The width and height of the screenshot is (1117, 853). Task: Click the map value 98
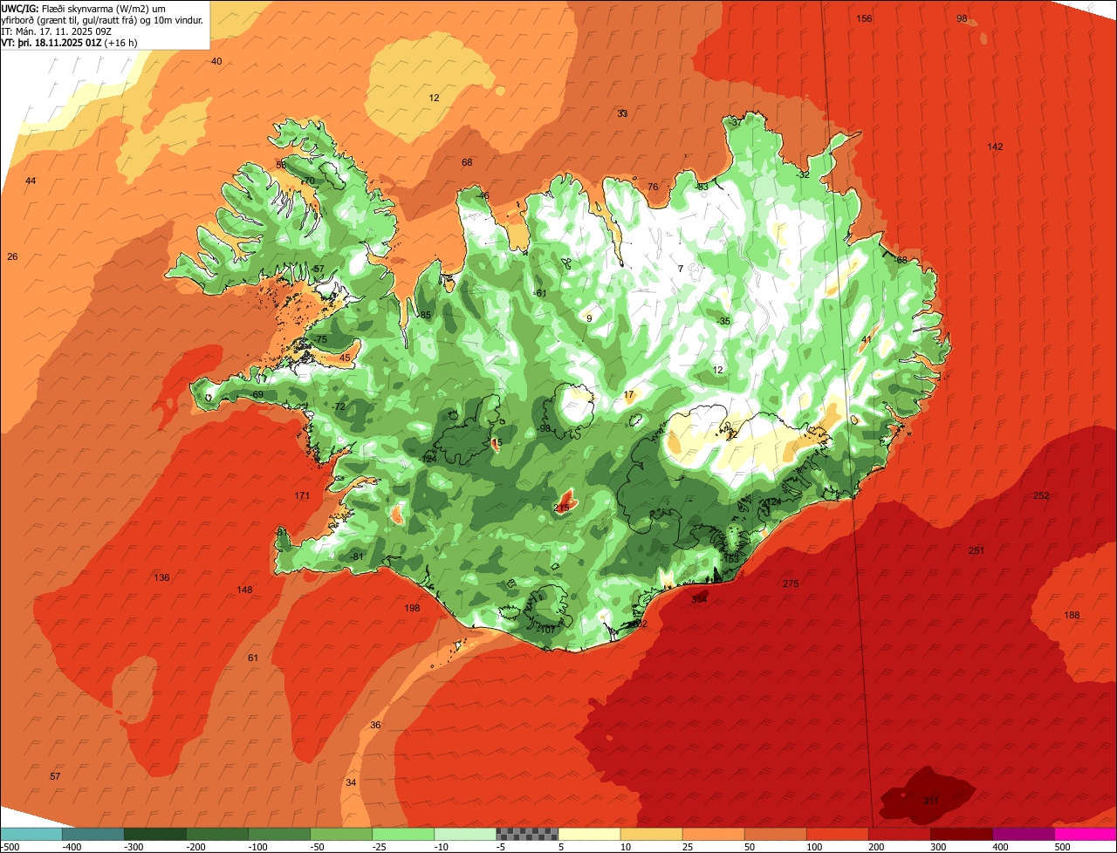(x=962, y=18)
